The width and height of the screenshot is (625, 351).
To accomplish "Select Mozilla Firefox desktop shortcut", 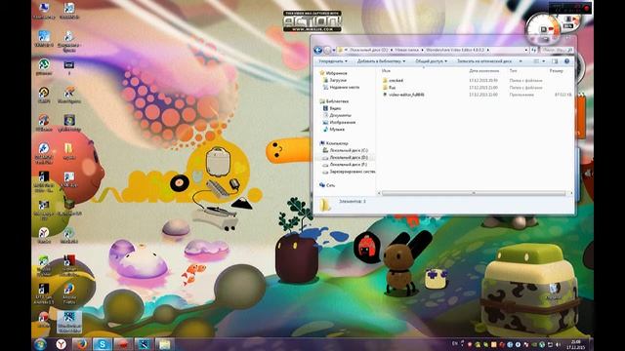I will [69, 292].
